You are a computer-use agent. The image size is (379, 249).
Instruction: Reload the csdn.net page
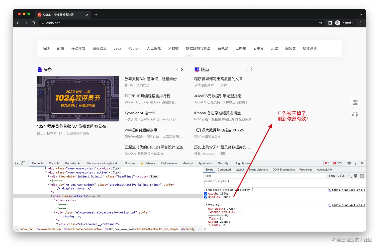(x=33, y=23)
